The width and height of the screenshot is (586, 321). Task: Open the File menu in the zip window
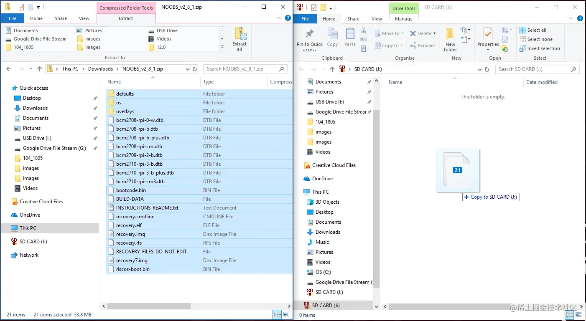click(x=13, y=18)
